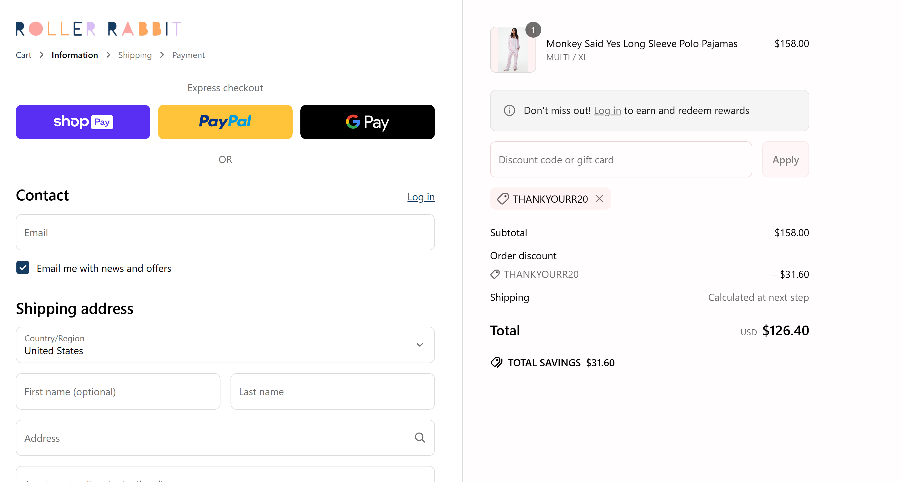This screenshot has height=482, width=902.
Task: Click the pajamas product thumbnail
Action: 513,50
